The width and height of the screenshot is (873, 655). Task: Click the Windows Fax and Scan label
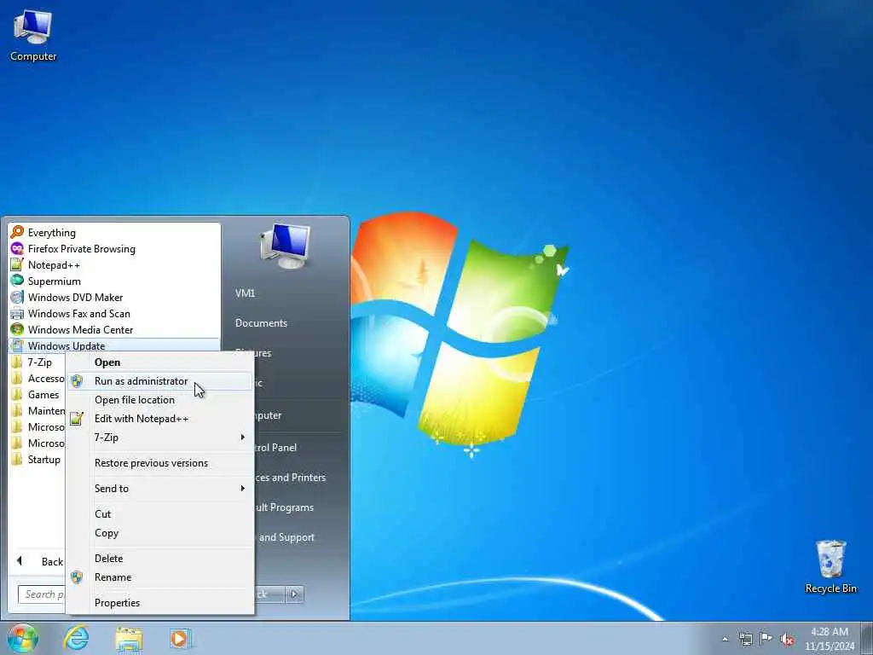pos(79,314)
